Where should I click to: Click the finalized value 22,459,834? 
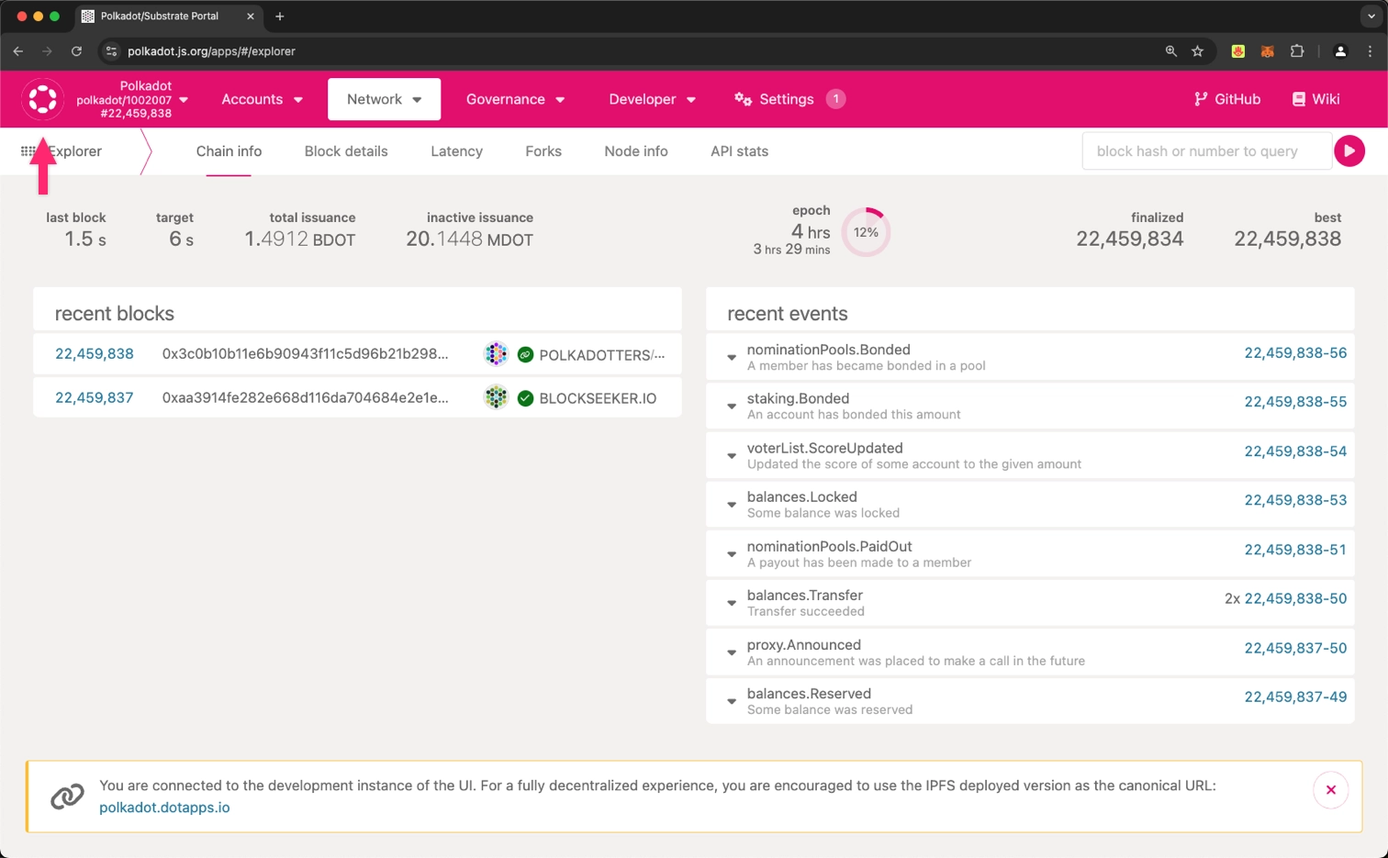(x=1129, y=239)
